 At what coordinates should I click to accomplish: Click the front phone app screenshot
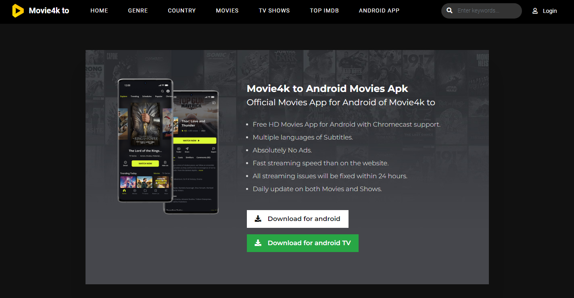tap(145, 140)
